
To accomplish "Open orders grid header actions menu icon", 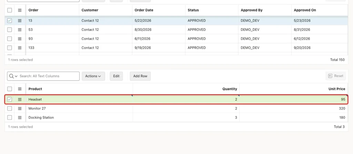I will point(20,10).
